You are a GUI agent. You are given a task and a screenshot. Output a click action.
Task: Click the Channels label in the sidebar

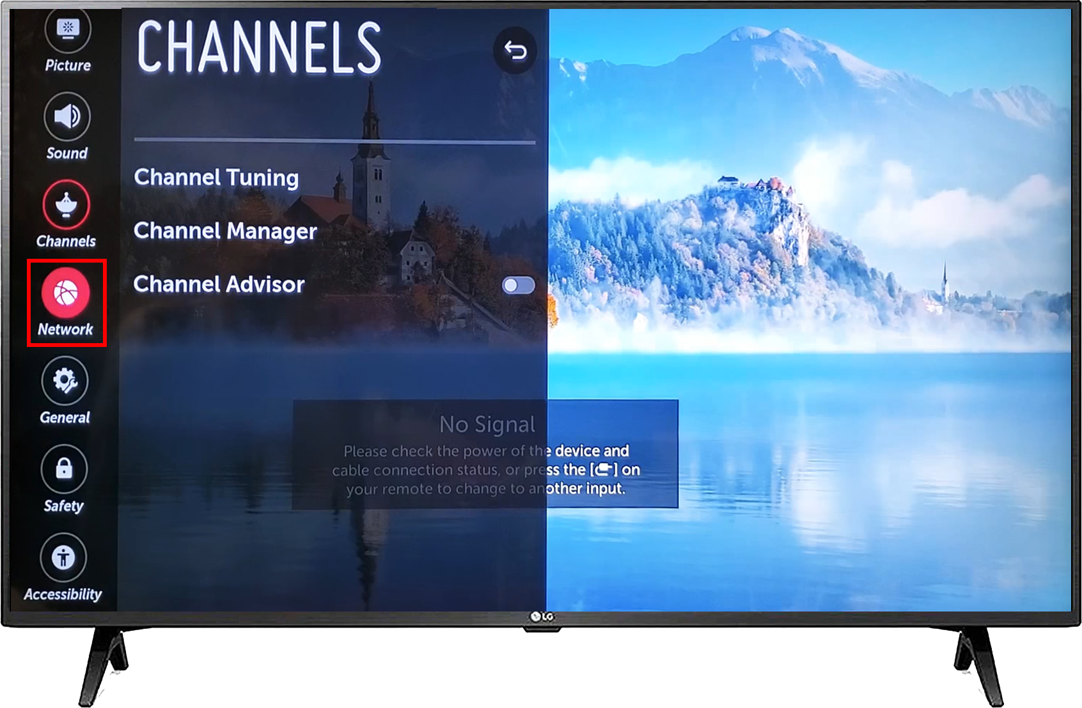click(x=66, y=242)
